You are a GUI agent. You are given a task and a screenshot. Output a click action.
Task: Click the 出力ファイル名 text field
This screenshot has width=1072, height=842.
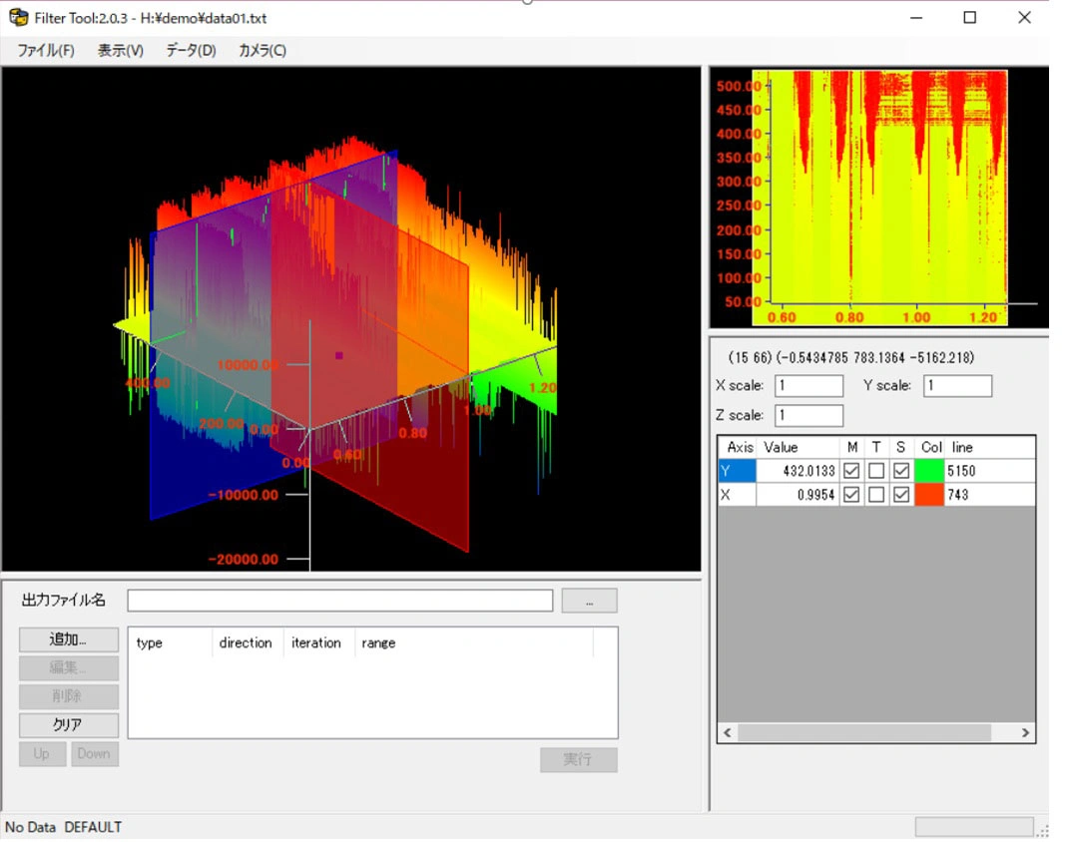coord(339,601)
